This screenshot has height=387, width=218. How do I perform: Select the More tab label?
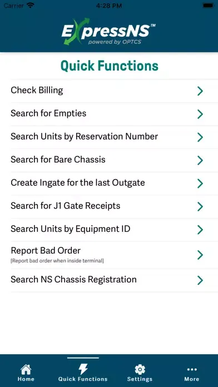192,379
